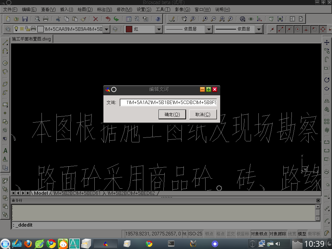Viewport: 332px width, 249px height.
Task: Toggle 线宽 lineweight in the status bar
Action: pyautogui.click(x=292, y=234)
